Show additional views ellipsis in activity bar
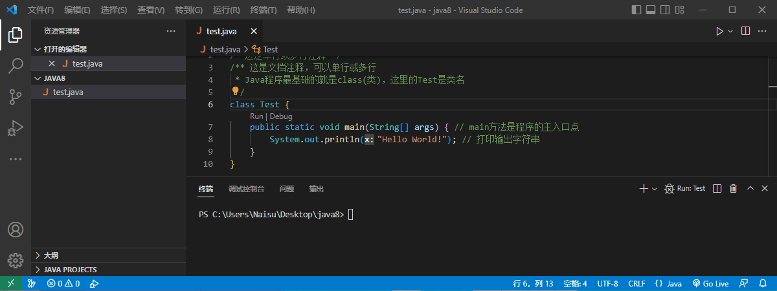777x291 pixels. click(16, 158)
